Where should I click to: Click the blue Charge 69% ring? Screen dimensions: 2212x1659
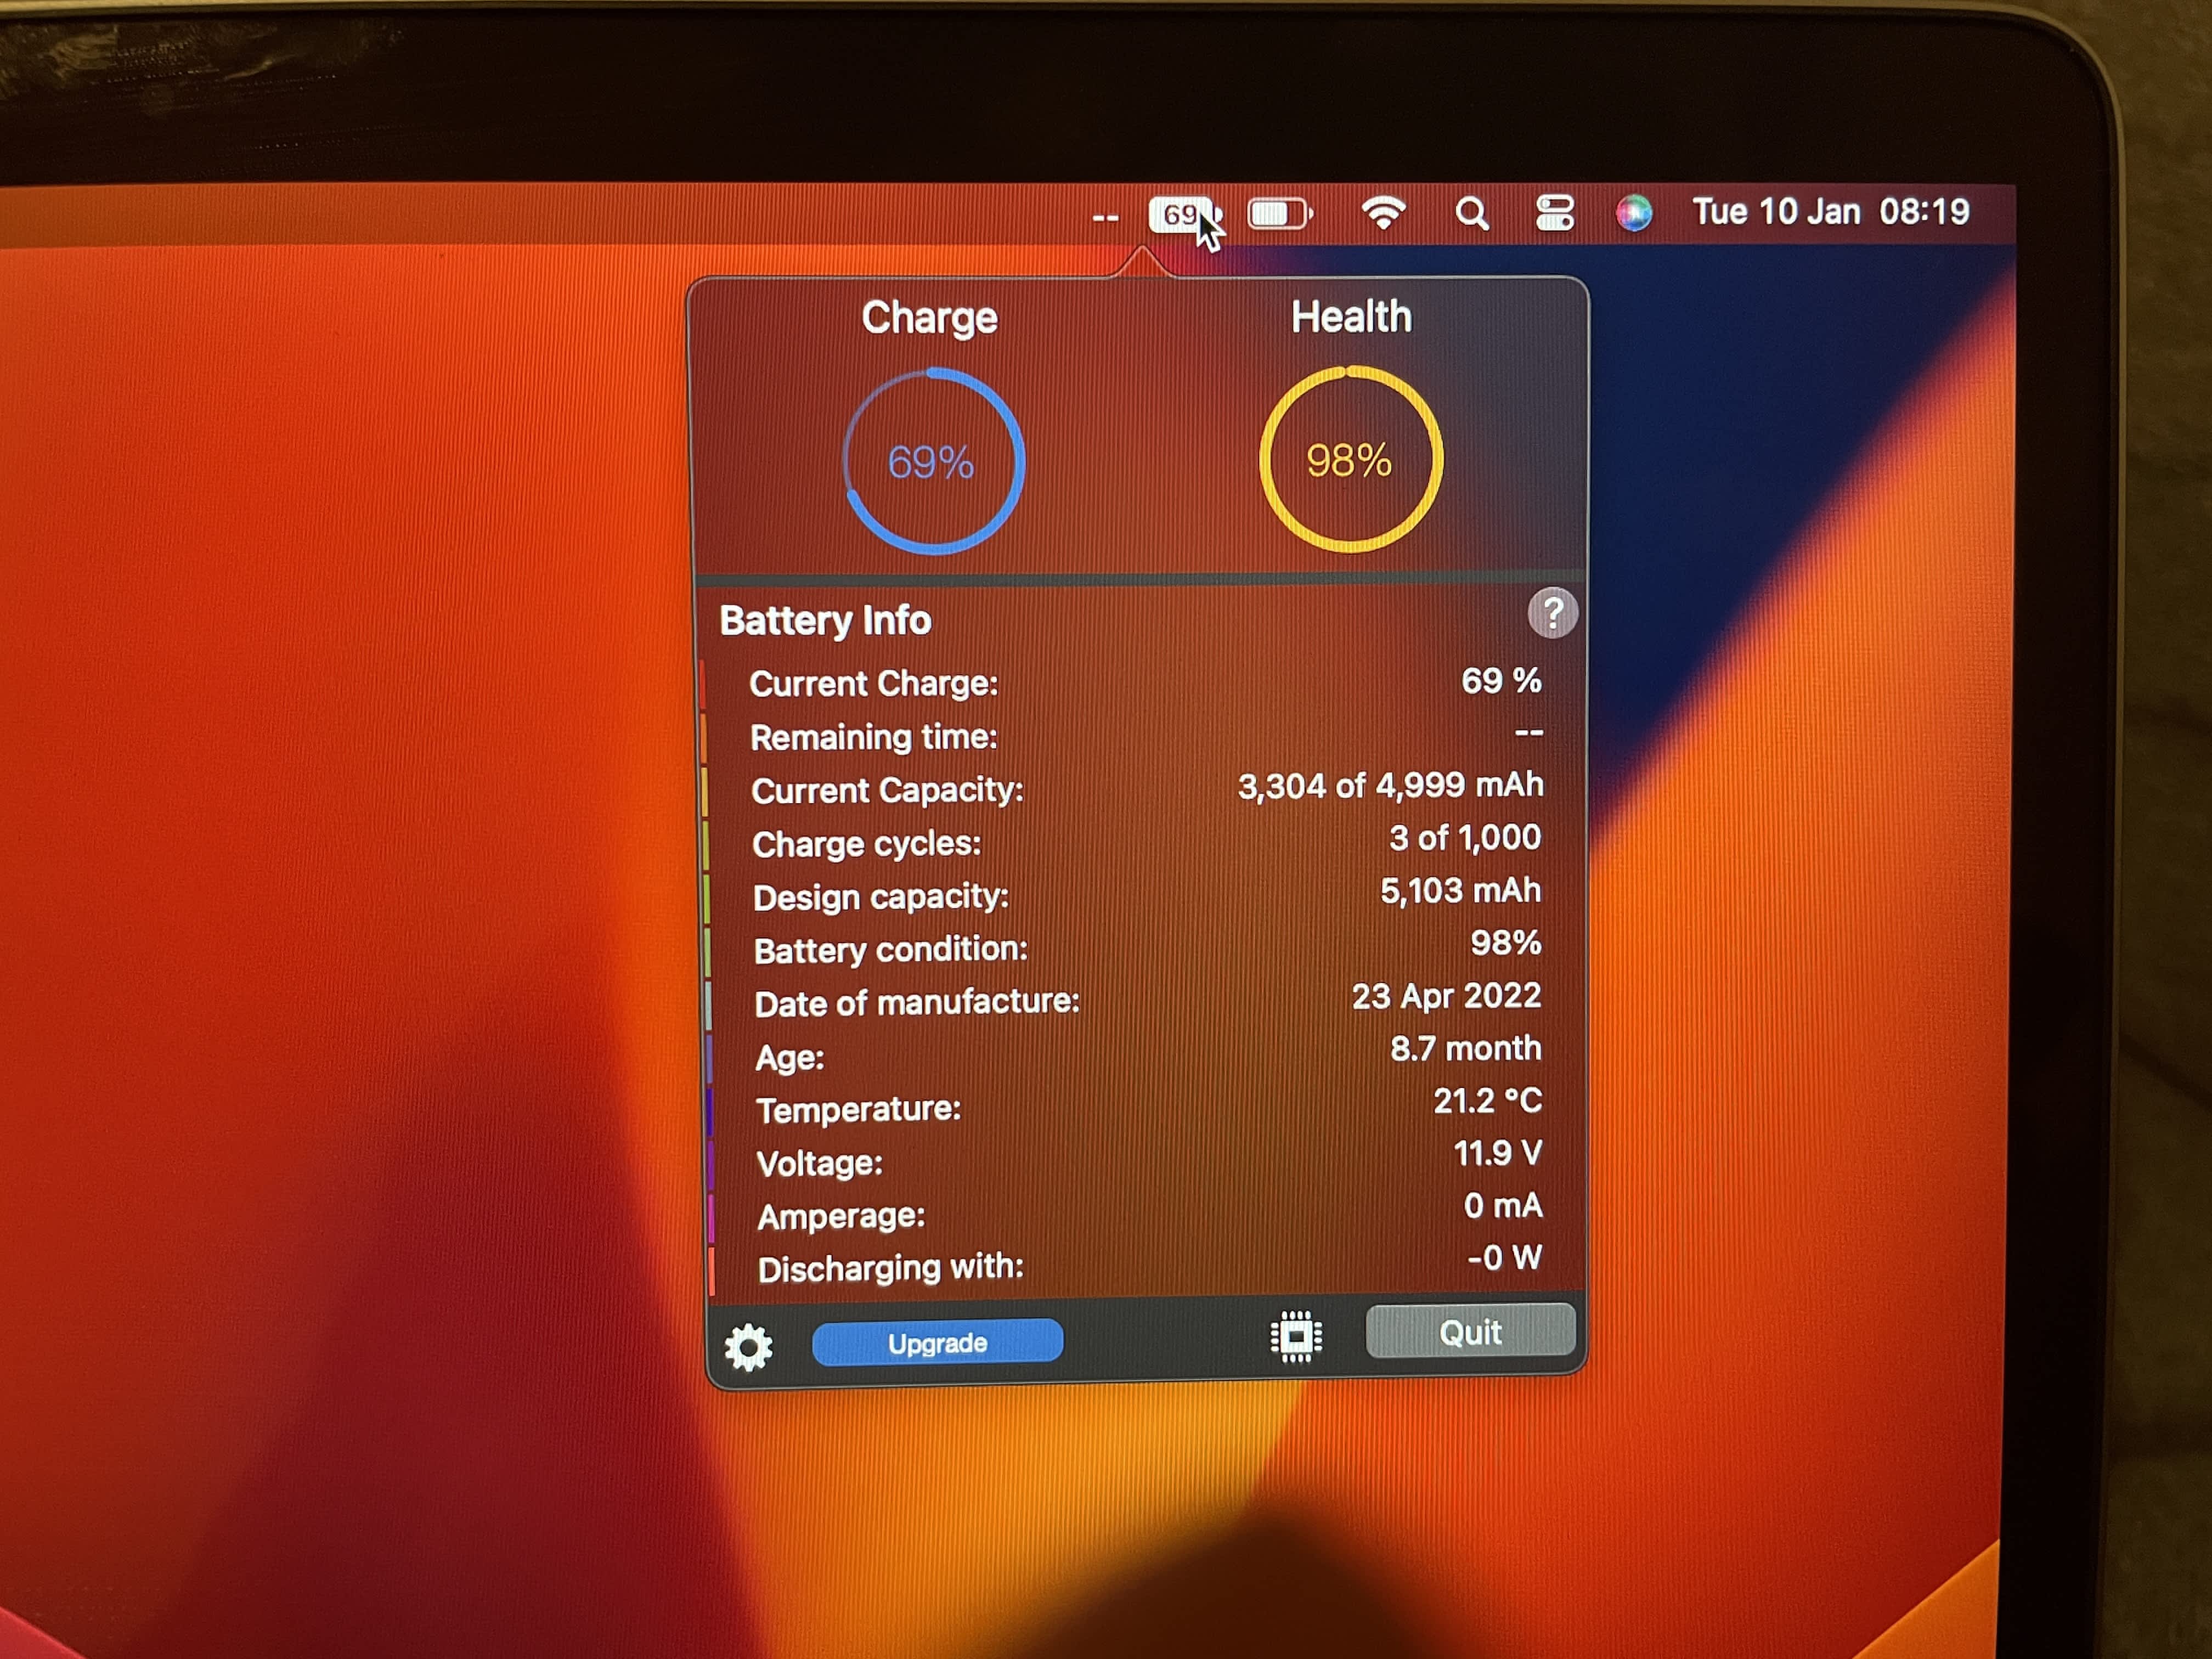(x=933, y=462)
